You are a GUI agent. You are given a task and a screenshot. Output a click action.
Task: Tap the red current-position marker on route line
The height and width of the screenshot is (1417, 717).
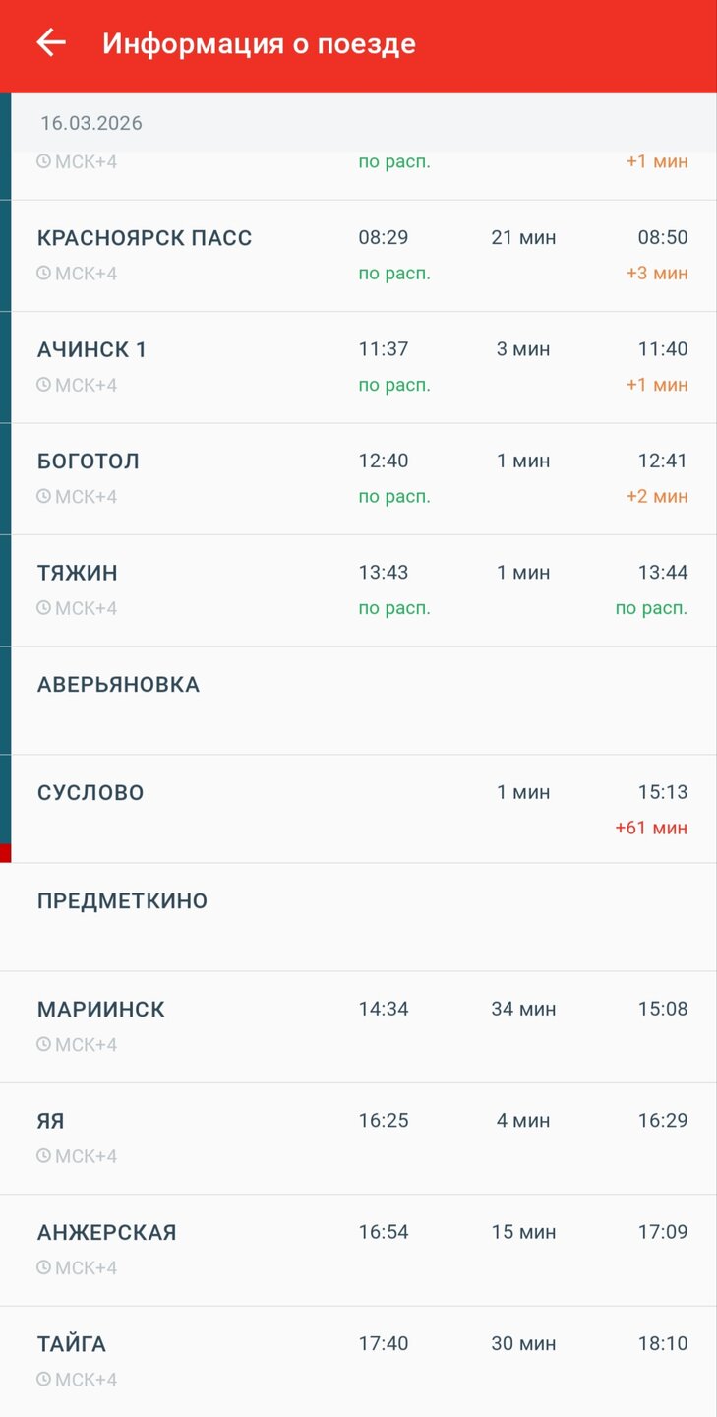[x=5, y=853]
